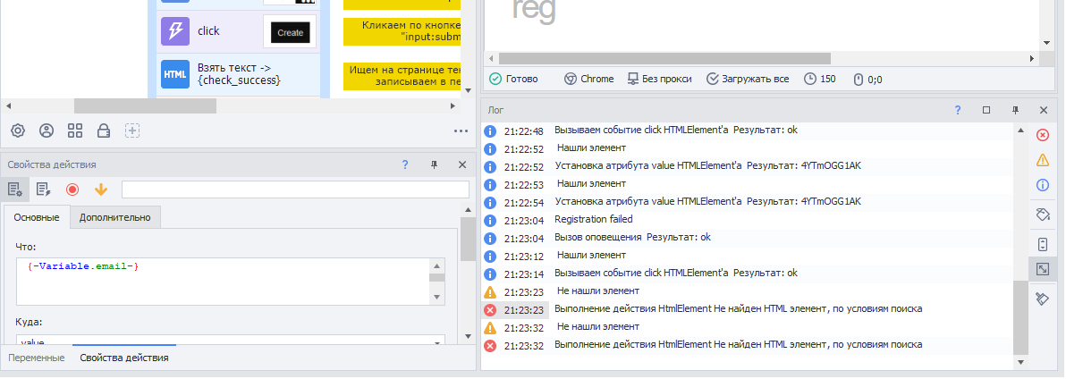
Task: Click the orange down arrow icon
Action: [101, 189]
